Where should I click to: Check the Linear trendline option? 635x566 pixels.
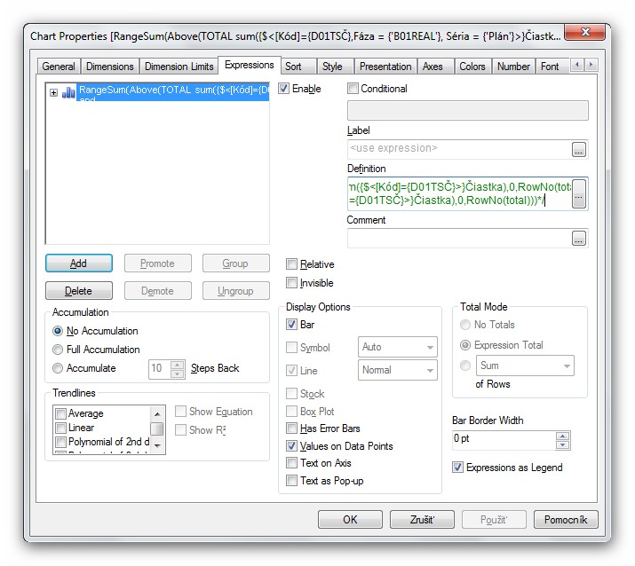coord(60,428)
